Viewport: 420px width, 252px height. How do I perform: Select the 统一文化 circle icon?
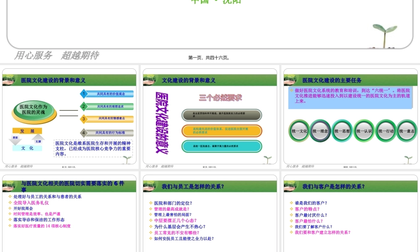point(299,131)
